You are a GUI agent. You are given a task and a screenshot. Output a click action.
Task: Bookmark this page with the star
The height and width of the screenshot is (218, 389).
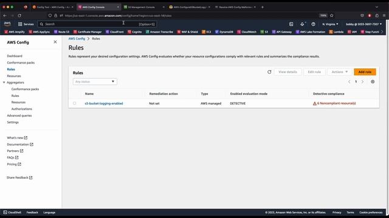point(332,15)
